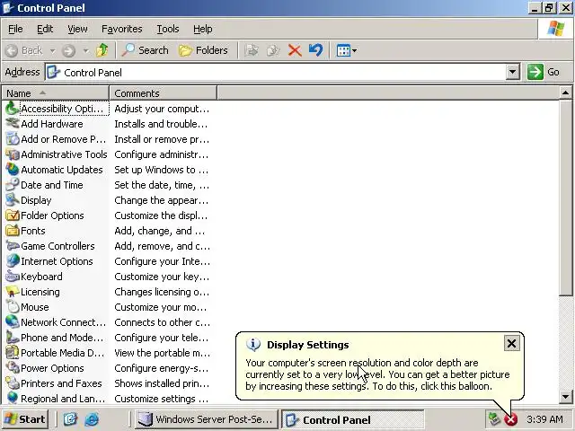Open the Forward history dropdown arrow
Image resolution: width=575 pixels, height=431 pixels.
pyautogui.click(x=86, y=50)
